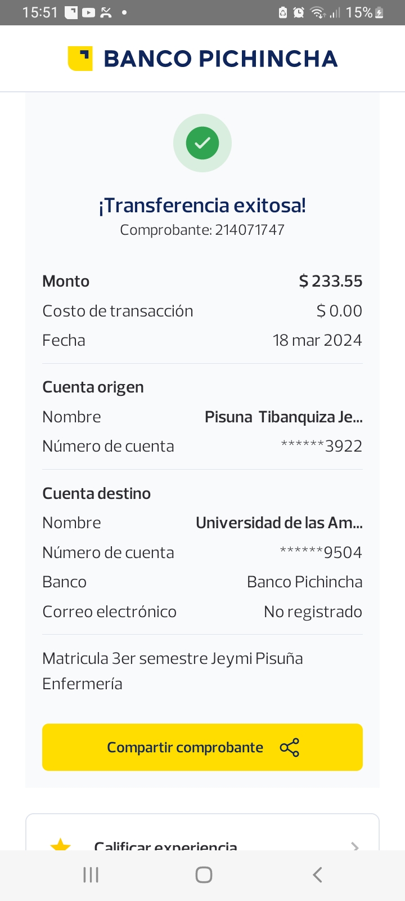Tap the battery indicator in status bar
Image resolution: width=405 pixels, height=901 pixels.
(x=379, y=12)
